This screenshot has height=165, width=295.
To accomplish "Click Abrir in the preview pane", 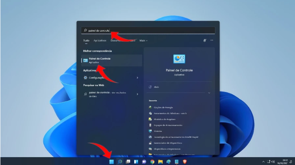I will [156, 87].
